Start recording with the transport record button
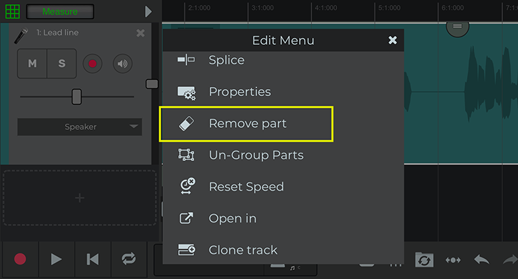Image resolution: width=518 pixels, height=279 pixels. [x=20, y=259]
